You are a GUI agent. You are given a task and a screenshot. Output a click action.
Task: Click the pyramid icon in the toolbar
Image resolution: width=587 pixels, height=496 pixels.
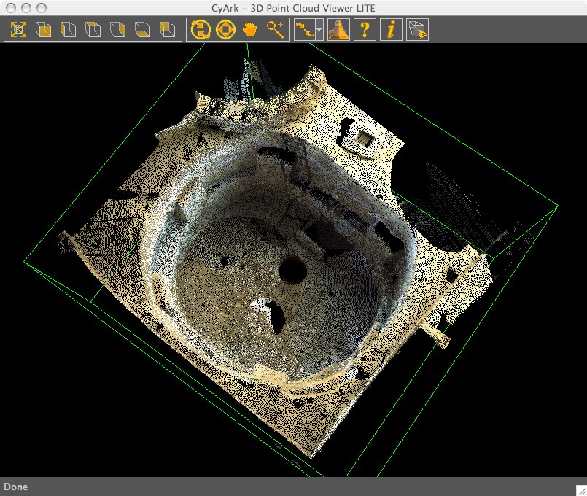[x=338, y=30]
